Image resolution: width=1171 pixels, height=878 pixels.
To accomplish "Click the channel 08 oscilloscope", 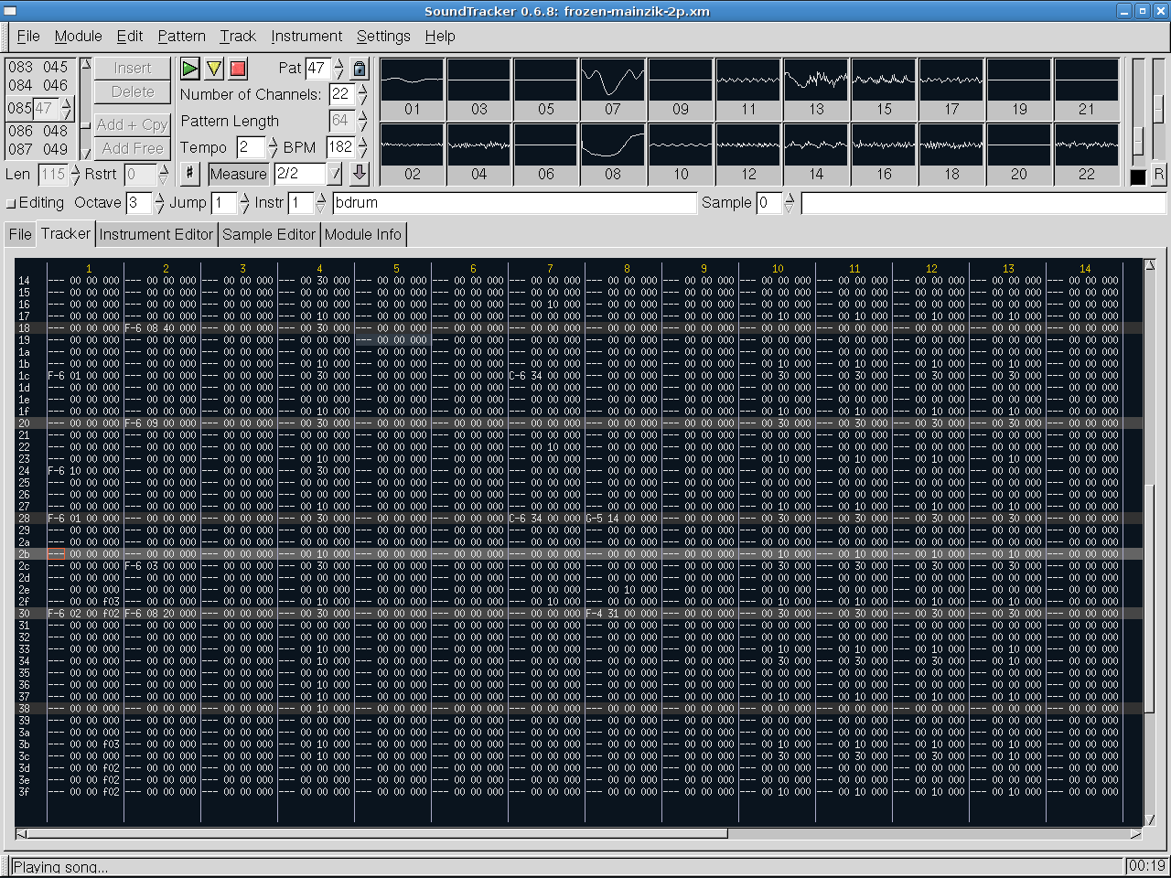I will 613,145.
